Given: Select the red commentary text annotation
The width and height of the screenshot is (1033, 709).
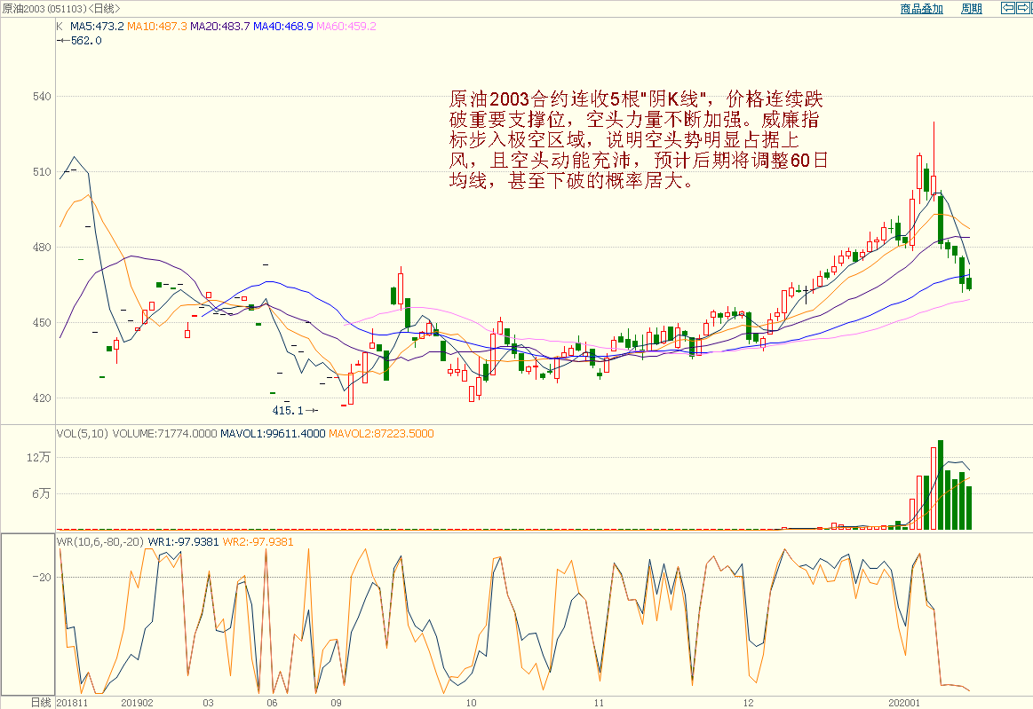Looking at the screenshot, I should pos(641,139).
